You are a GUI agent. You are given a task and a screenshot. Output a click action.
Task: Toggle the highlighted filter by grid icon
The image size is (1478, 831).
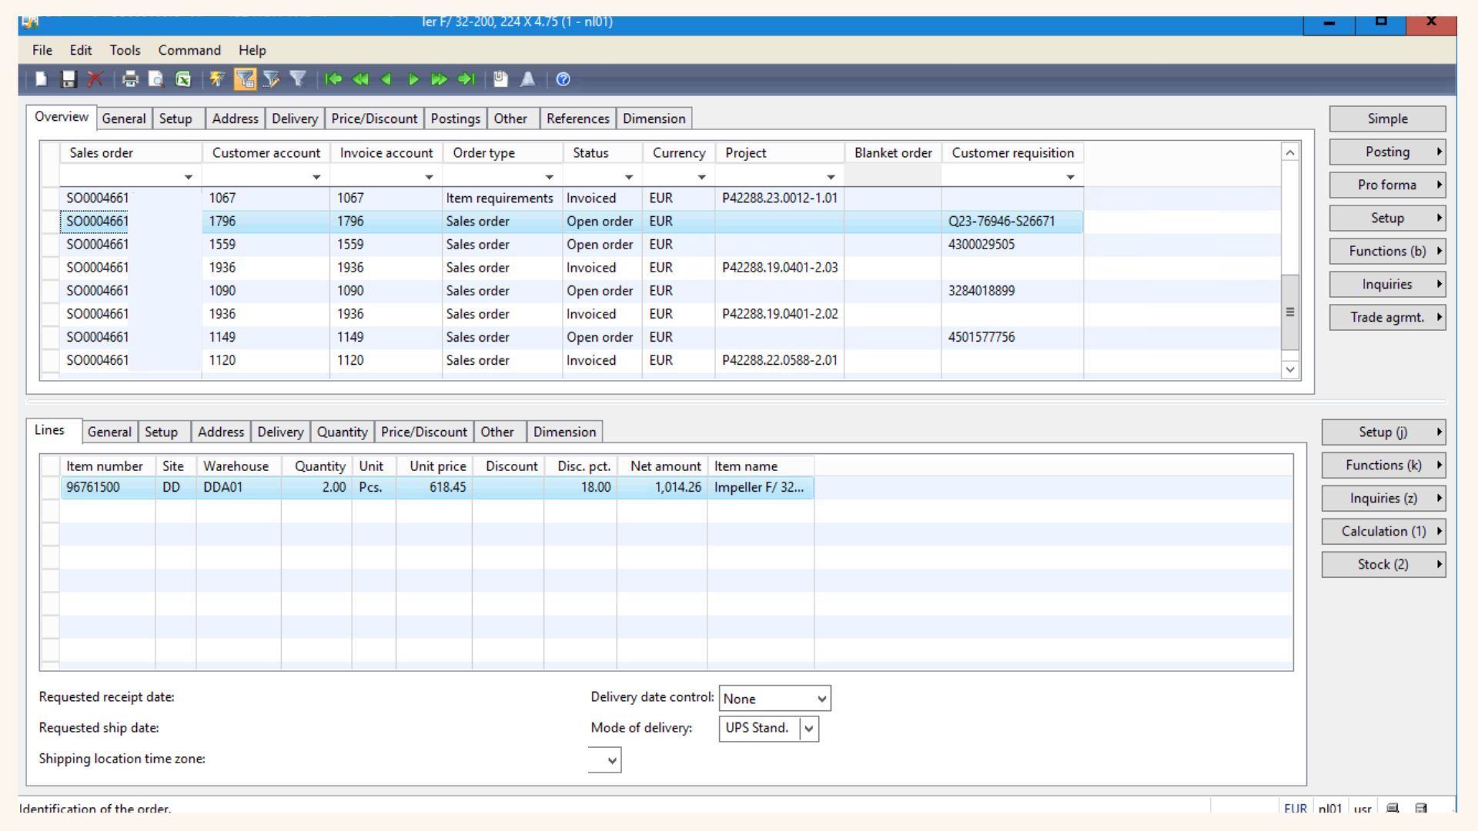(x=245, y=79)
